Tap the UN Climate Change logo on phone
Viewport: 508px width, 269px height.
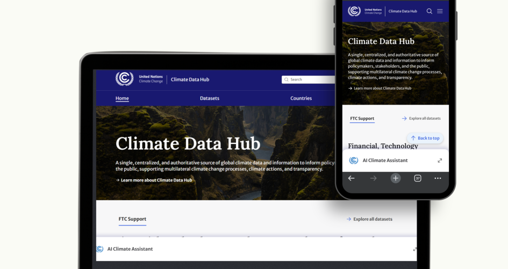coord(354,11)
